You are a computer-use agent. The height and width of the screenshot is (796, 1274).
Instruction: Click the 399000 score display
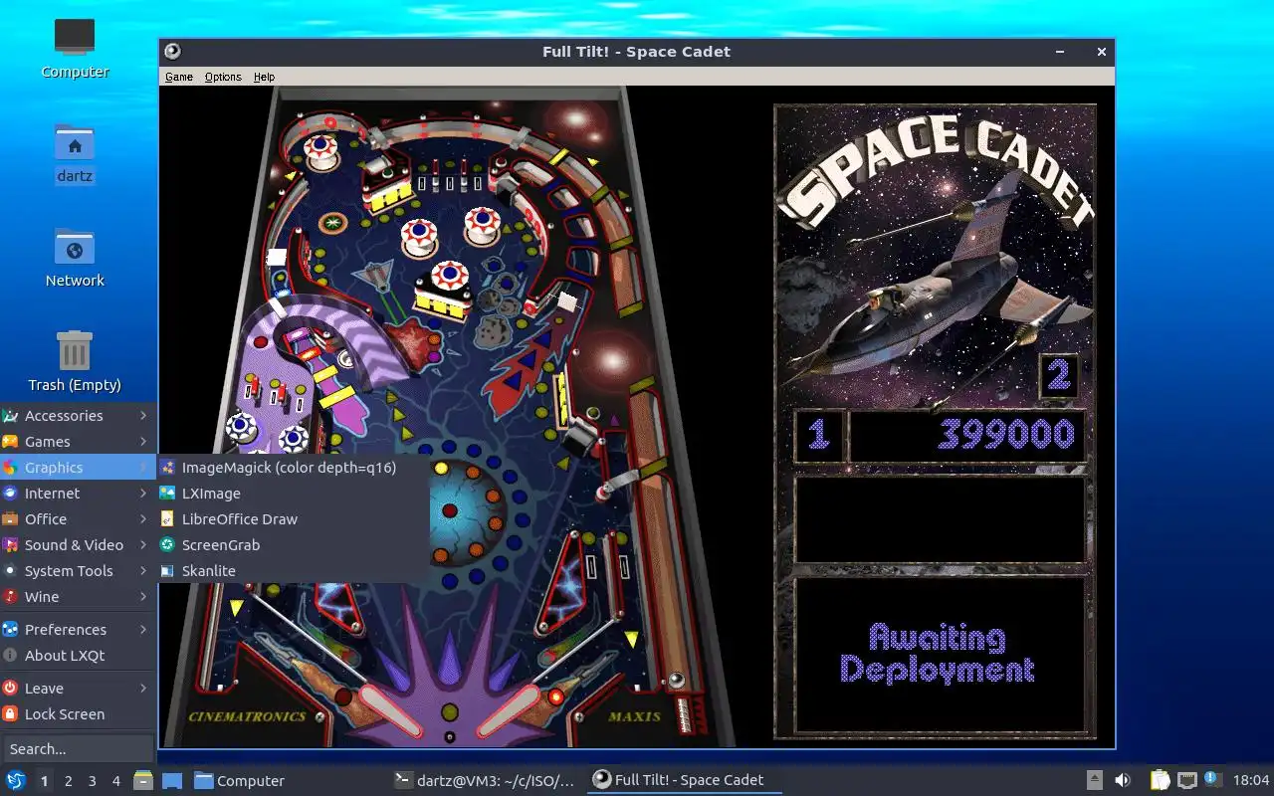tap(1006, 434)
